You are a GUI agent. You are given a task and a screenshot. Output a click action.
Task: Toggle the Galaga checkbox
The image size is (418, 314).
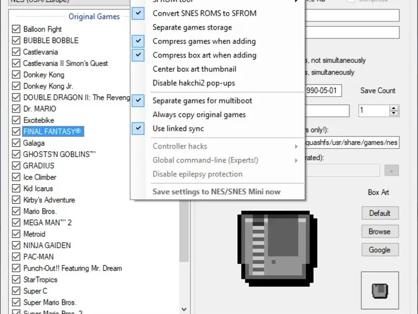tap(16, 143)
